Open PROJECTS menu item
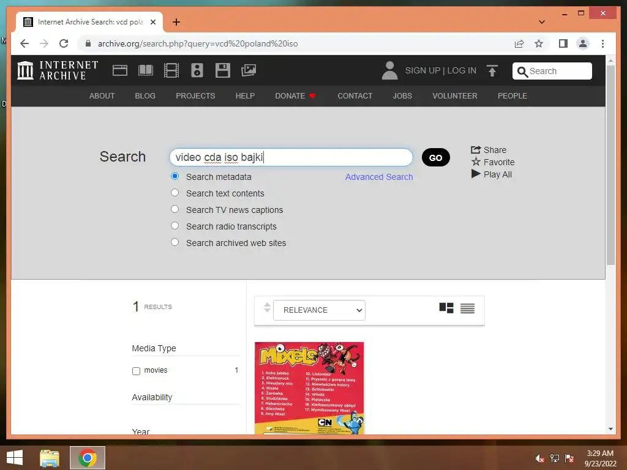Screen dimensions: 627x470 (x=195, y=96)
